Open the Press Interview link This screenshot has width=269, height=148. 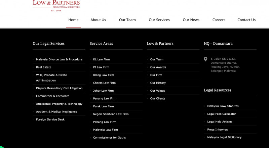click(x=218, y=130)
